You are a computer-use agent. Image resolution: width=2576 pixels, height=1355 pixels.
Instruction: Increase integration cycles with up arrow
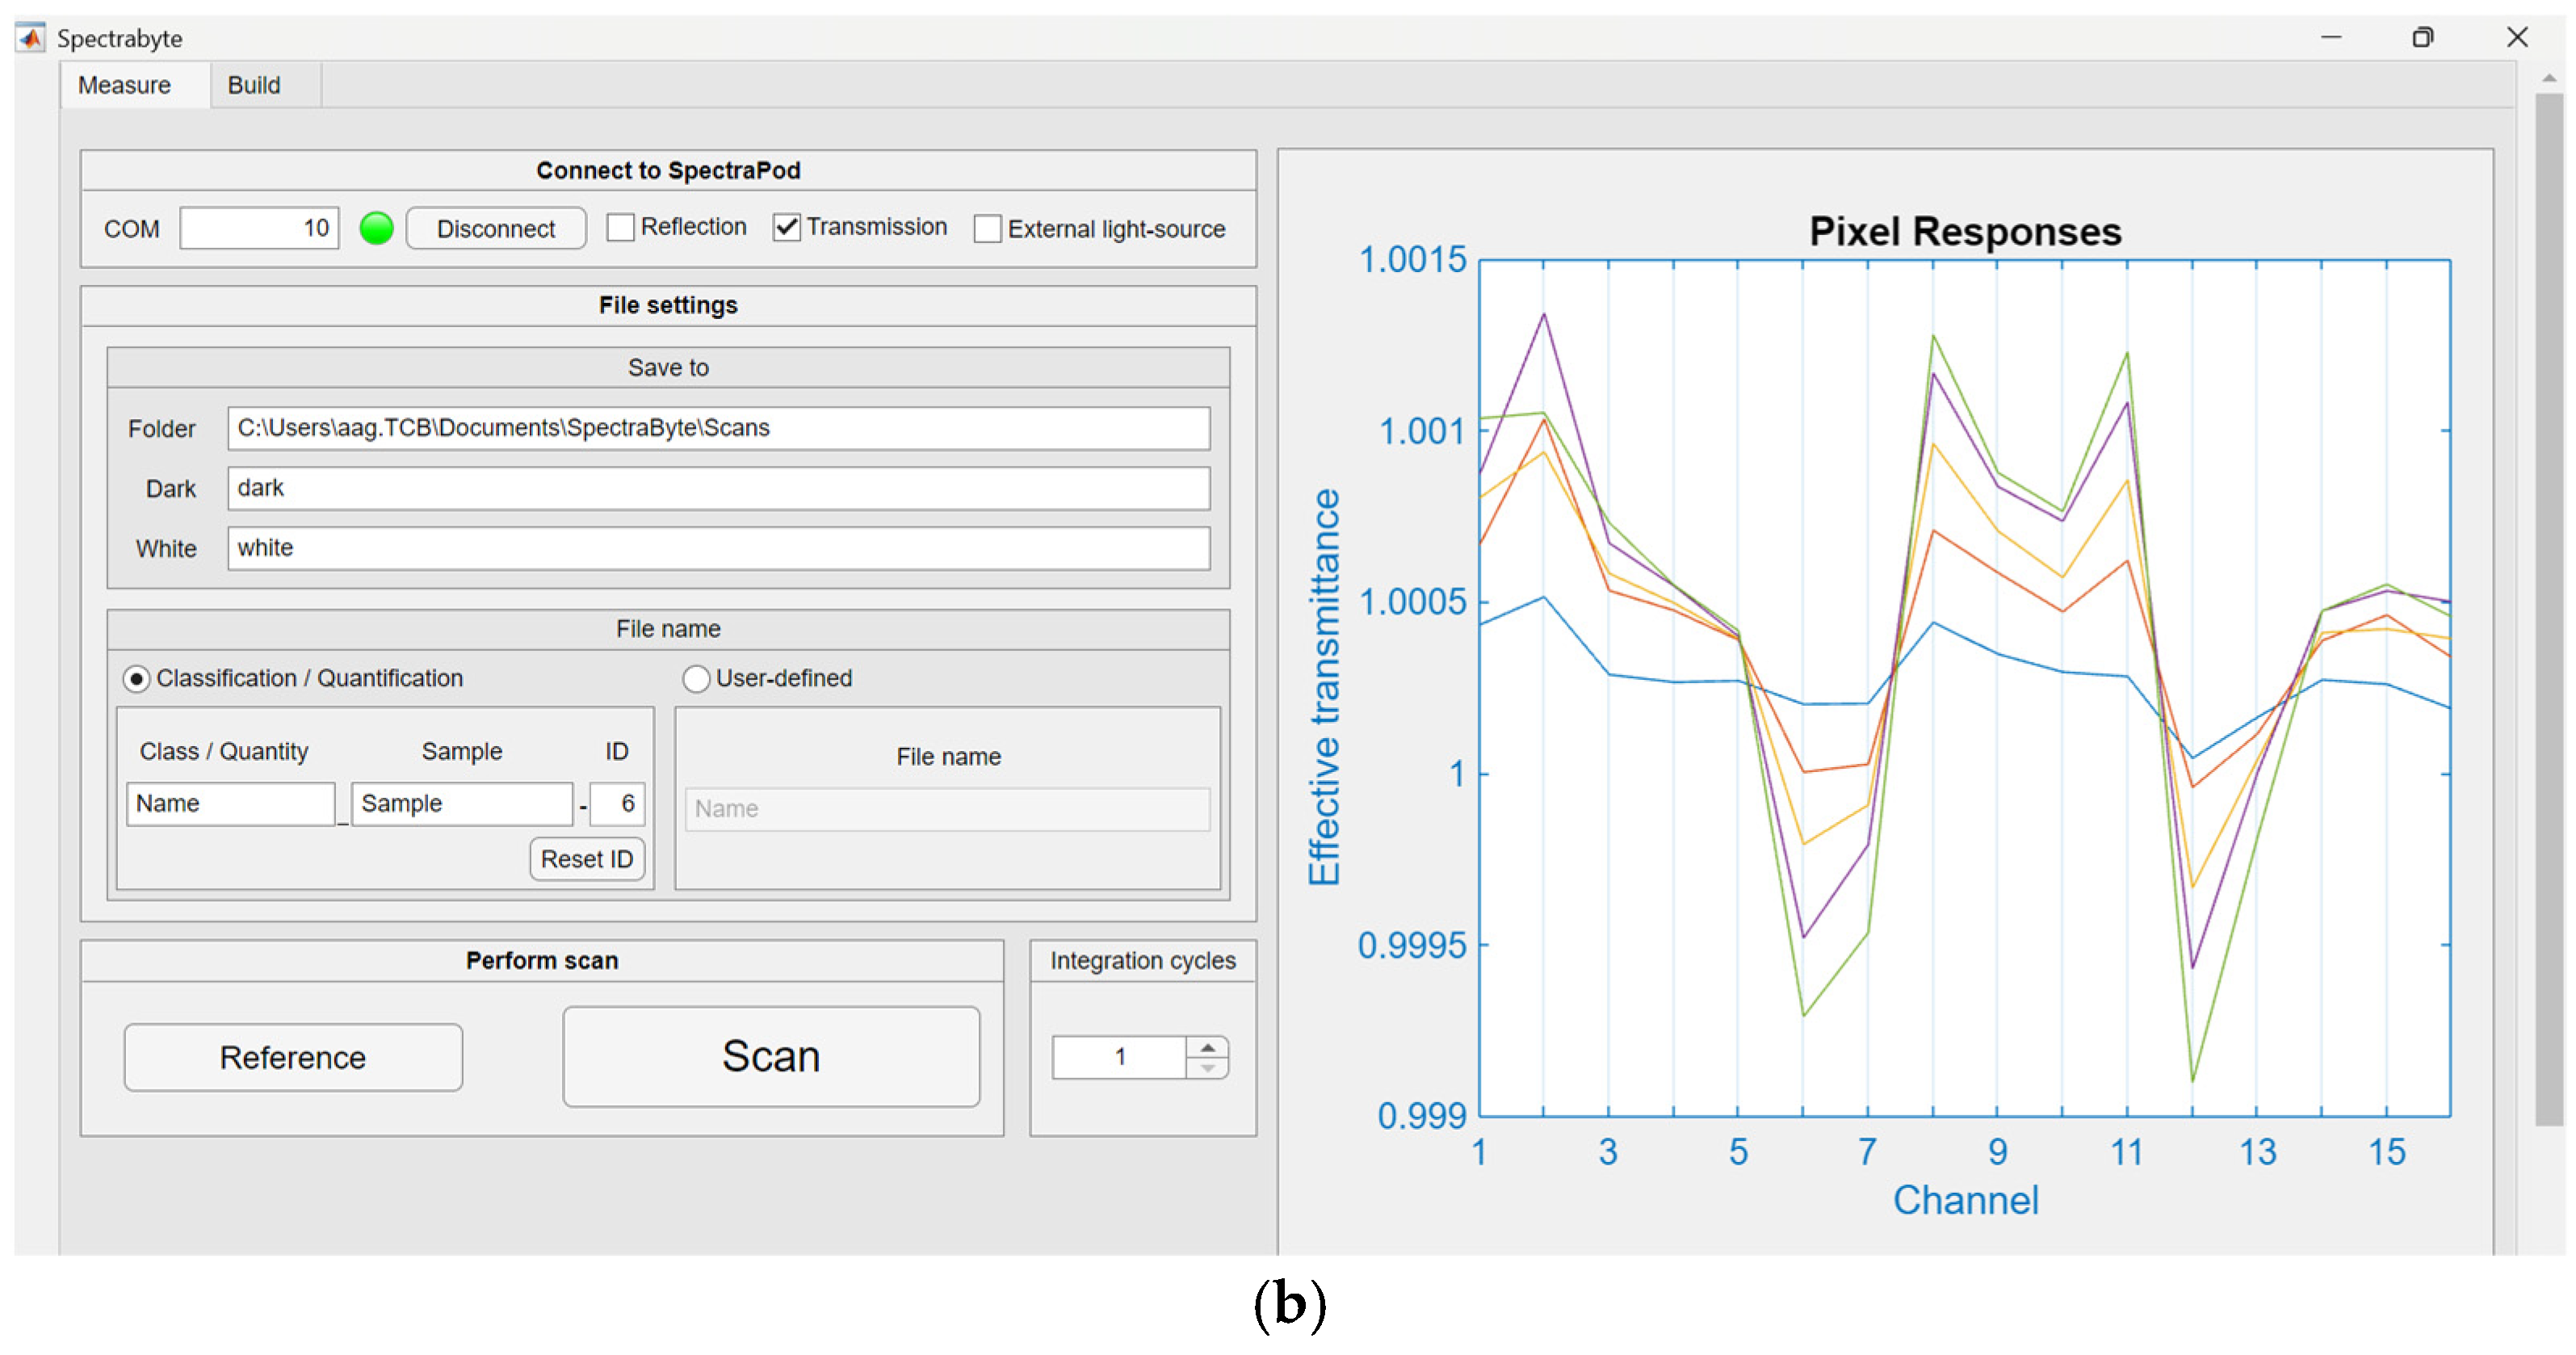(1208, 1046)
